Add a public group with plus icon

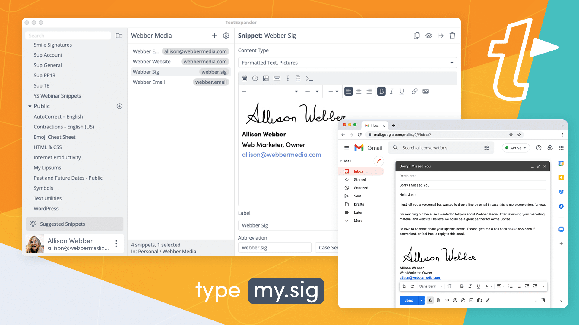[119, 106]
